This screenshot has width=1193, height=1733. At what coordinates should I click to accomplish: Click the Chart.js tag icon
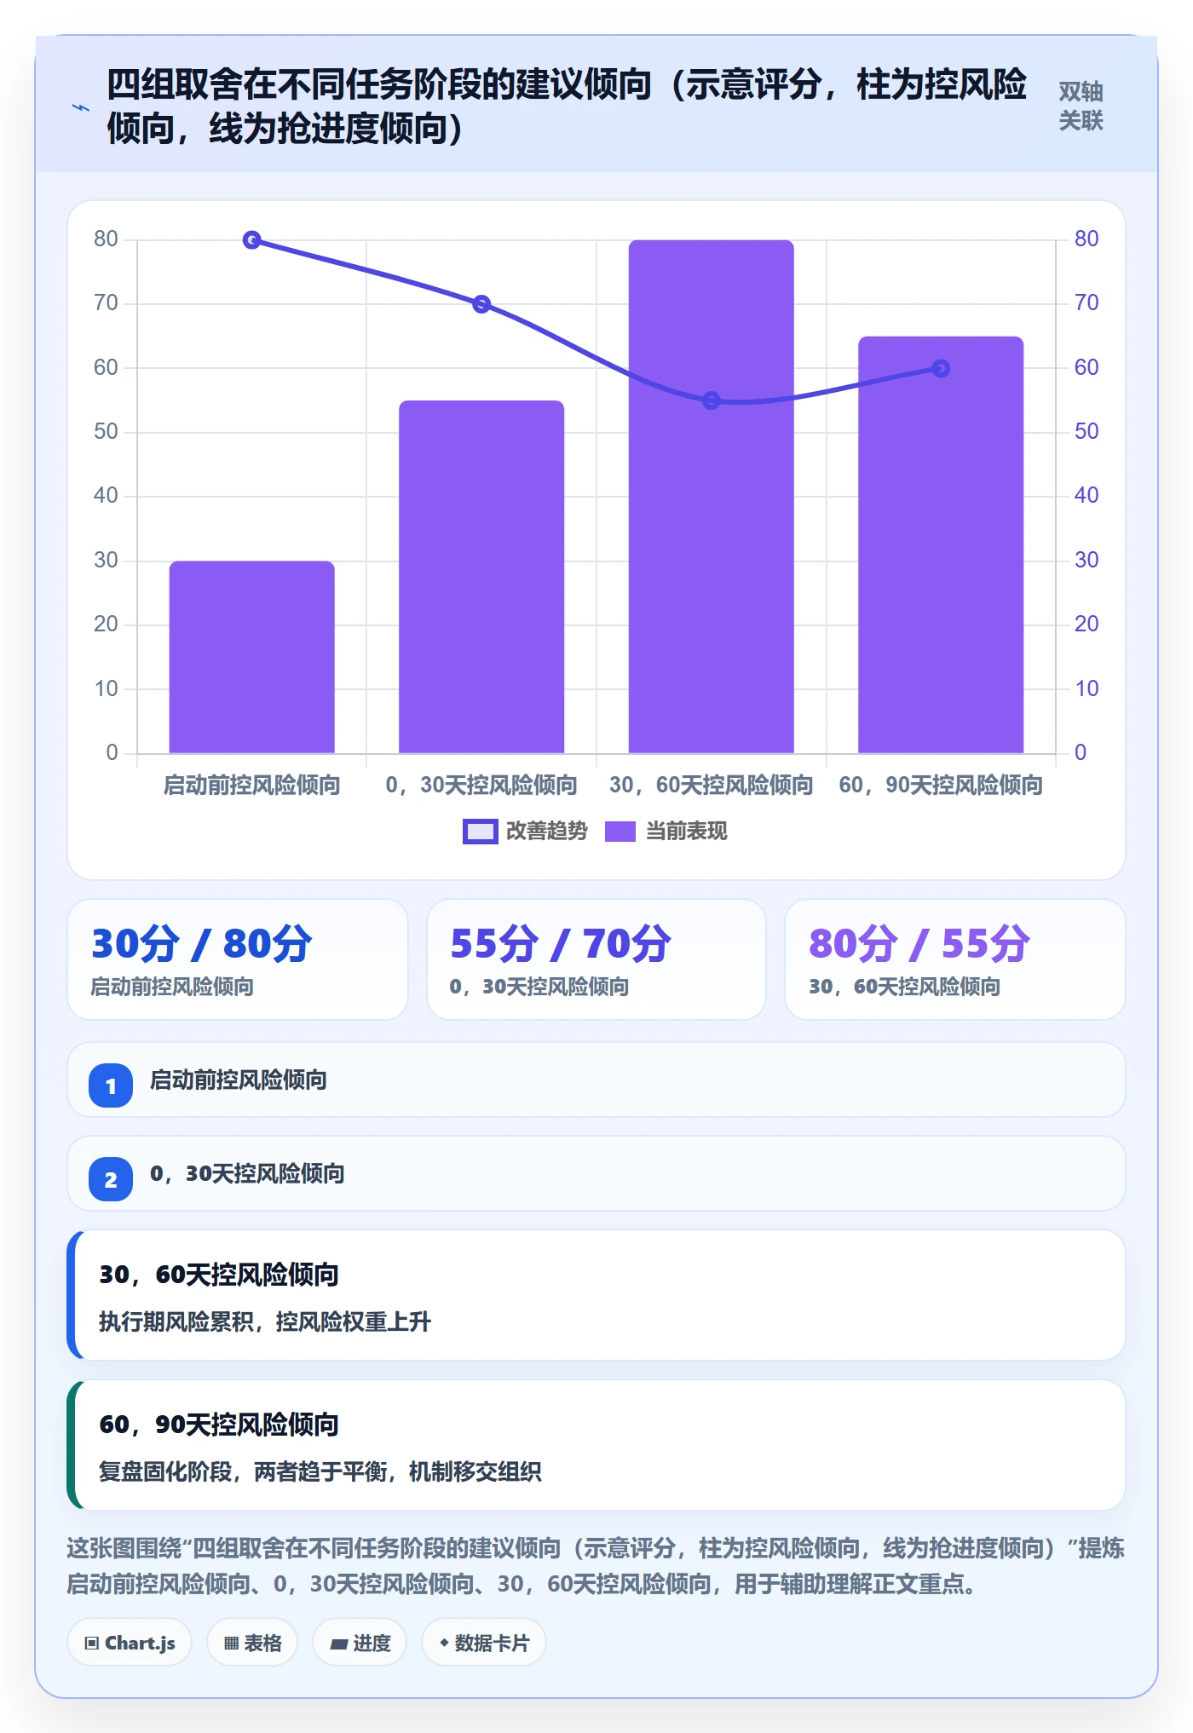pos(92,1644)
